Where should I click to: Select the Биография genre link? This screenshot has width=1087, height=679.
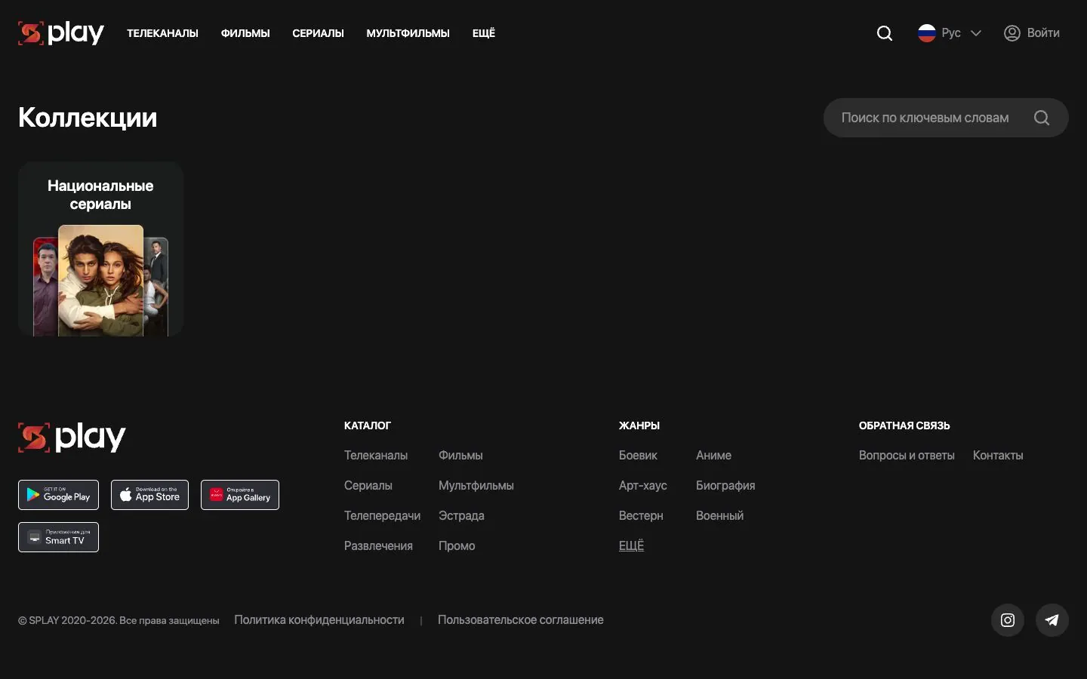(725, 486)
